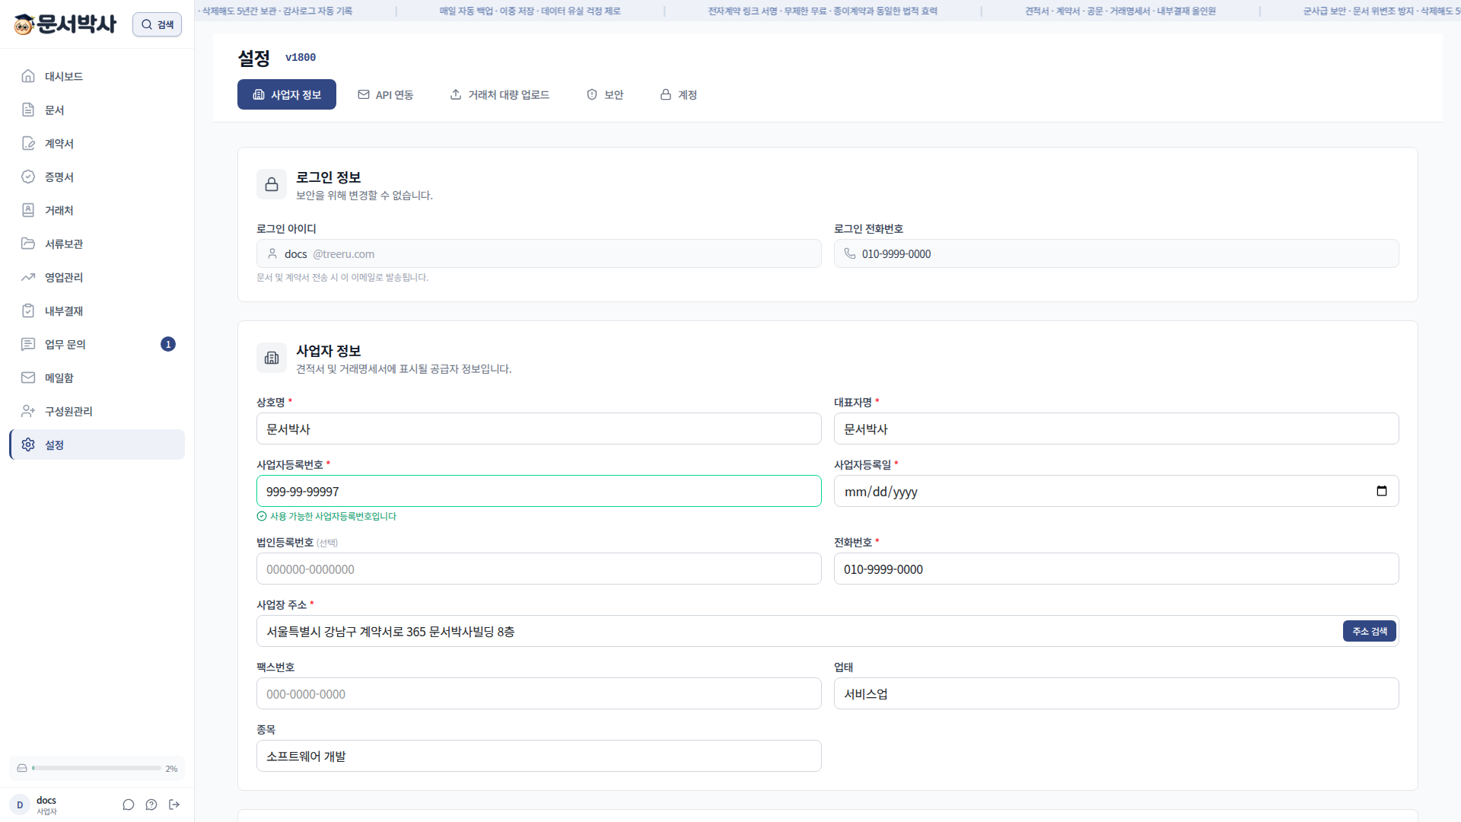
Task: Click the 법인등록번호 input field
Action: [539, 569]
